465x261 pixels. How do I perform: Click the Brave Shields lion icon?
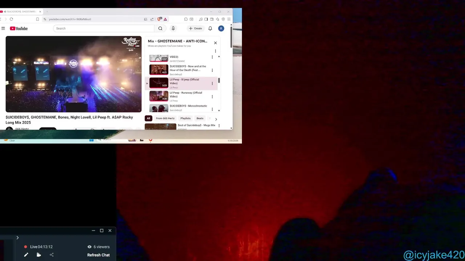pyautogui.click(x=159, y=19)
